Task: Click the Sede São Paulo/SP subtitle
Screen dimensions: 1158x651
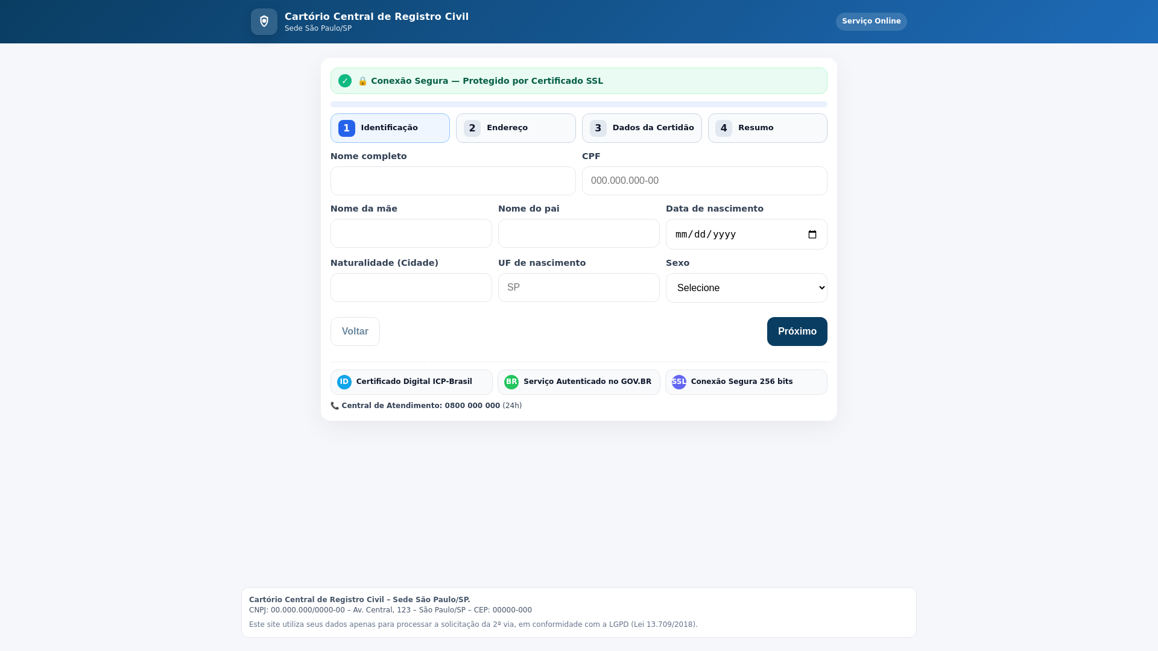Action: tap(318, 28)
